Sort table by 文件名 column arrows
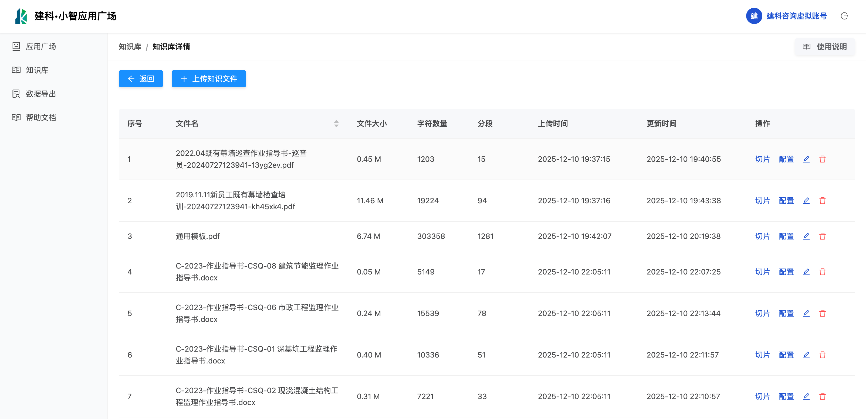The height and width of the screenshot is (419, 866). coord(336,123)
